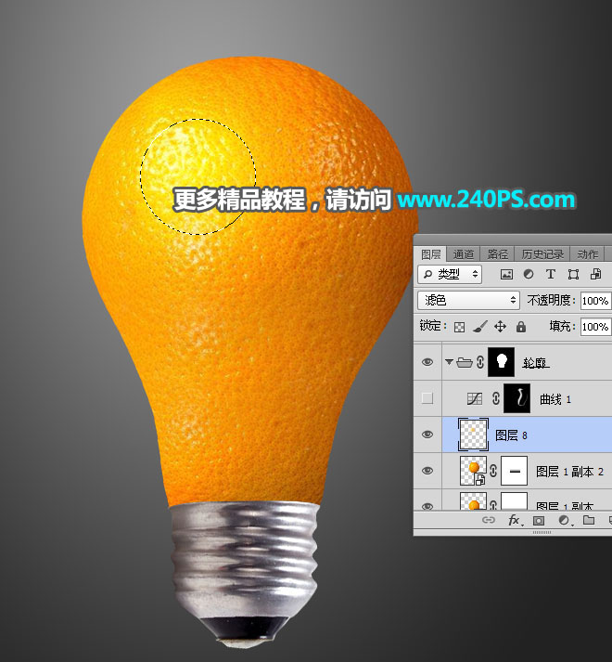Lock all with padlock icon
Viewport: 612px width, 662px height.
pos(521,326)
